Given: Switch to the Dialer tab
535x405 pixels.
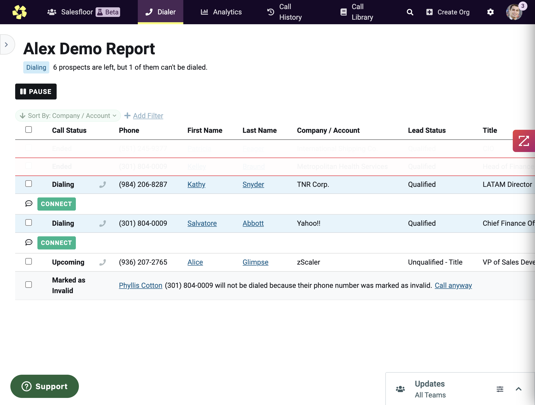Looking at the screenshot, I should click(x=161, y=12).
